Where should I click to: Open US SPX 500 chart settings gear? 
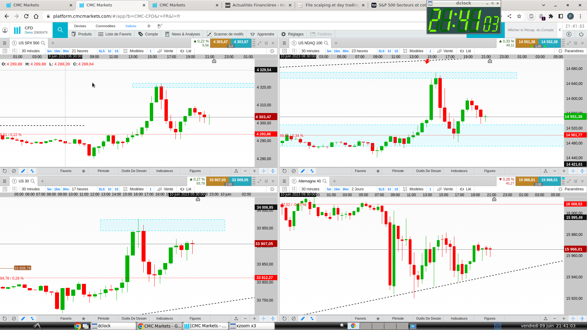coord(272,51)
